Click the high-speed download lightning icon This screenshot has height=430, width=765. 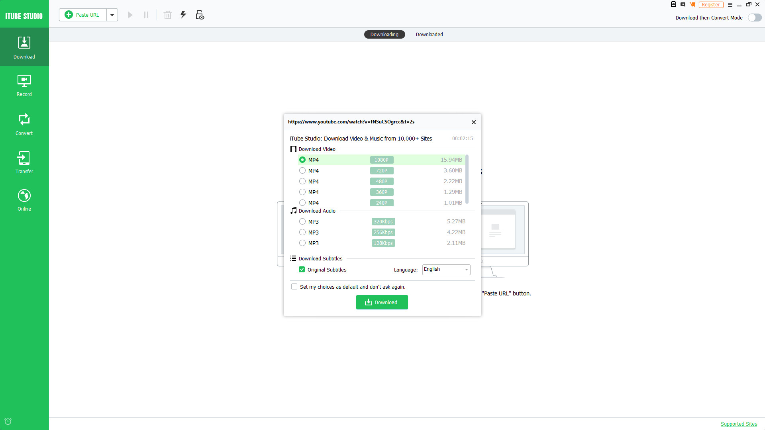click(183, 15)
